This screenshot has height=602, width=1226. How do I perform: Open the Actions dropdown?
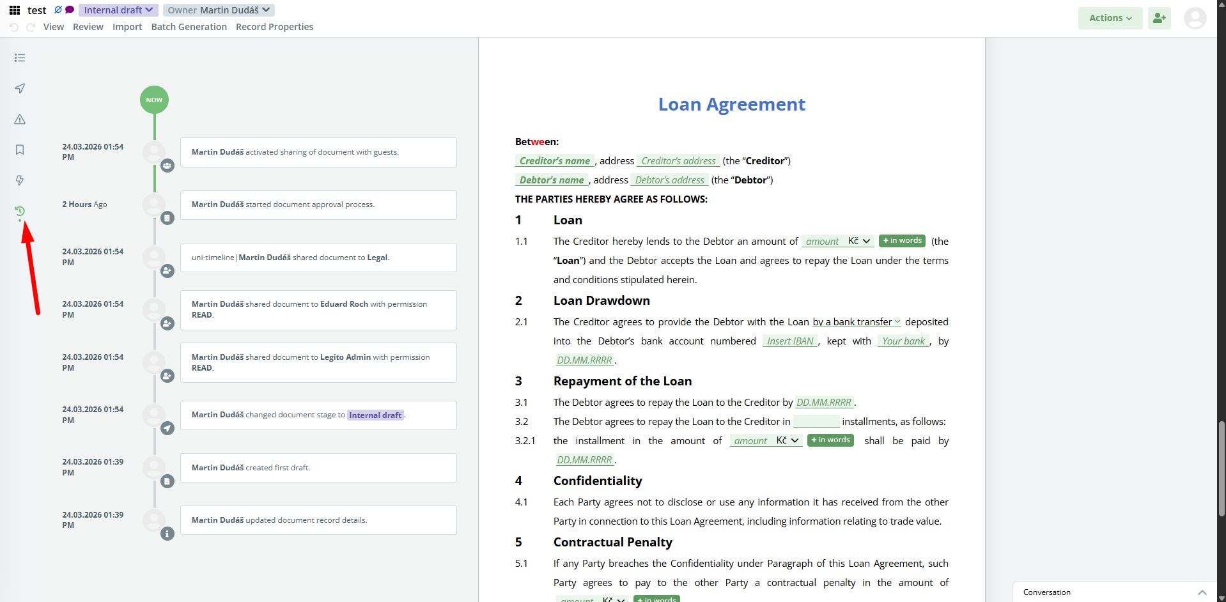1110,18
